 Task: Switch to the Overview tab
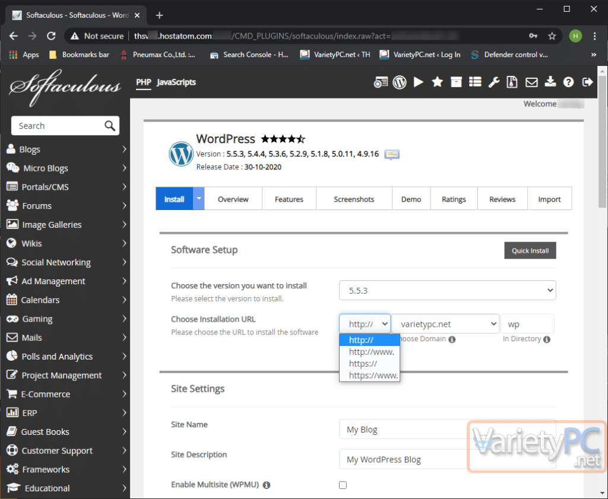click(233, 199)
